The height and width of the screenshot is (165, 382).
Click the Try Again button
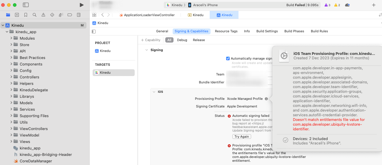coord(241,137)
